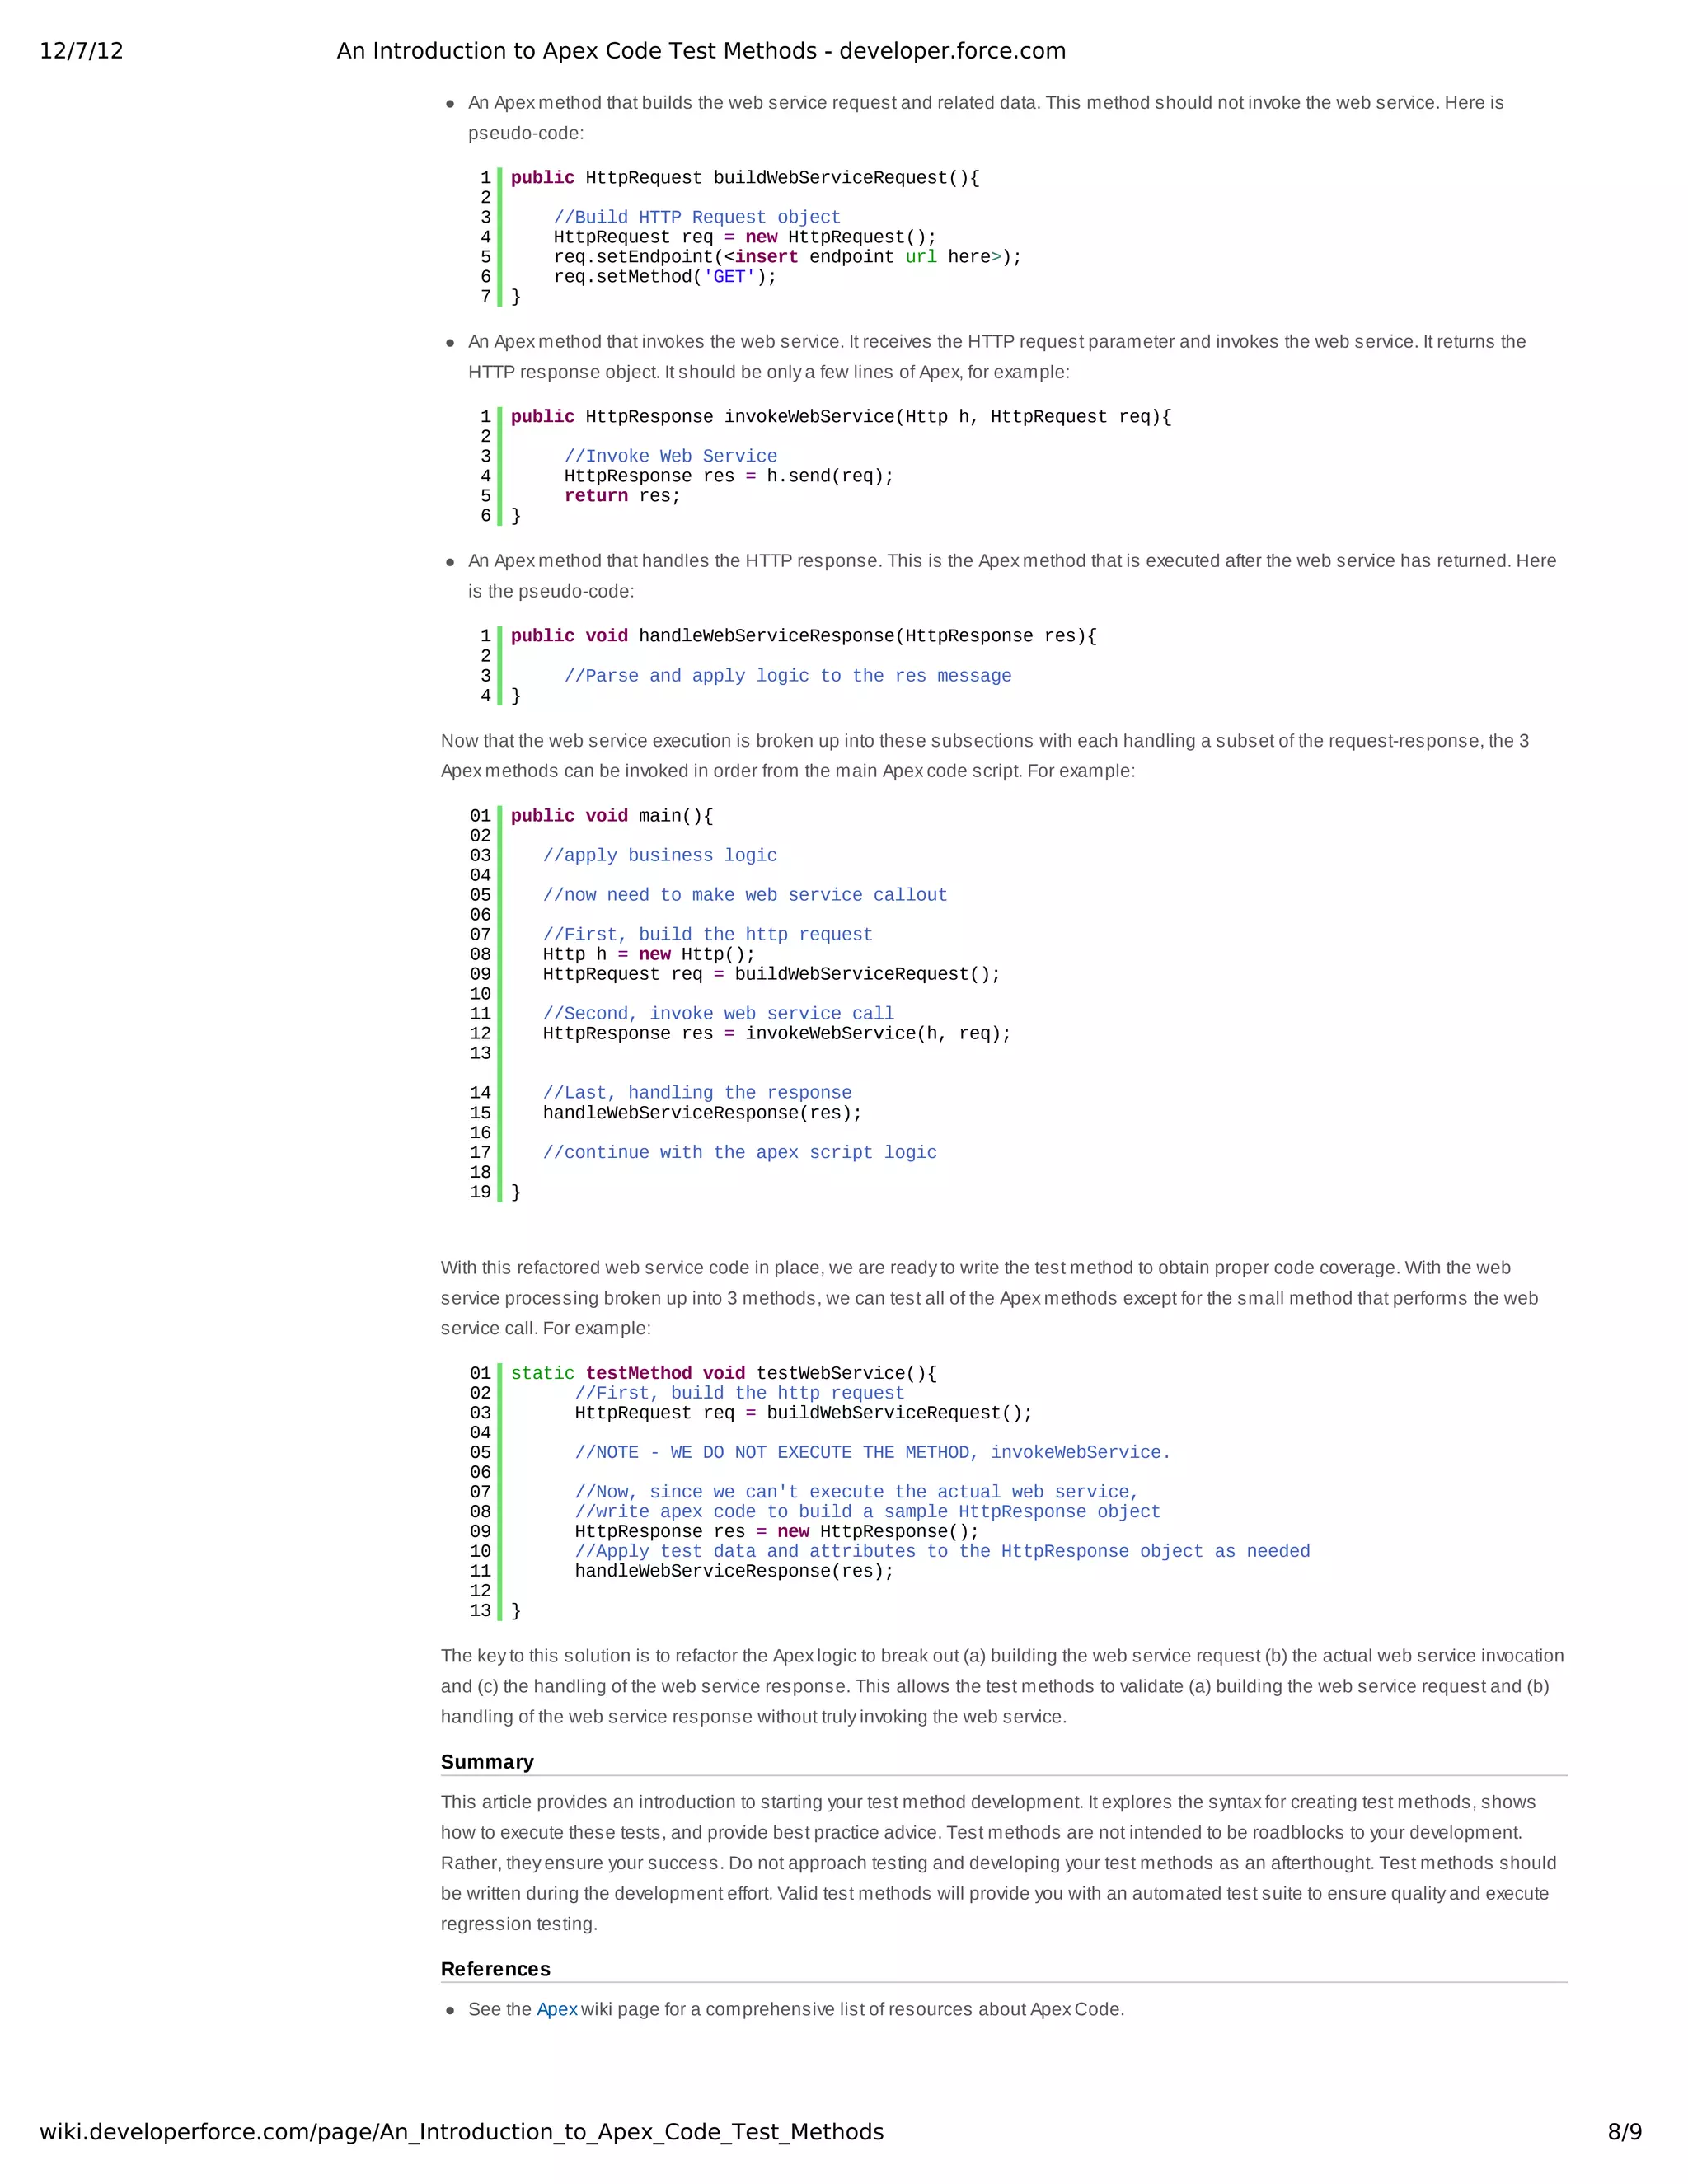Click '//Second, invoke web service call' comment
This screenshot has width=1688, height=2184.
point(718,1014)
